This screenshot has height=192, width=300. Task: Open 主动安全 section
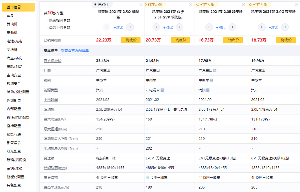14,75
